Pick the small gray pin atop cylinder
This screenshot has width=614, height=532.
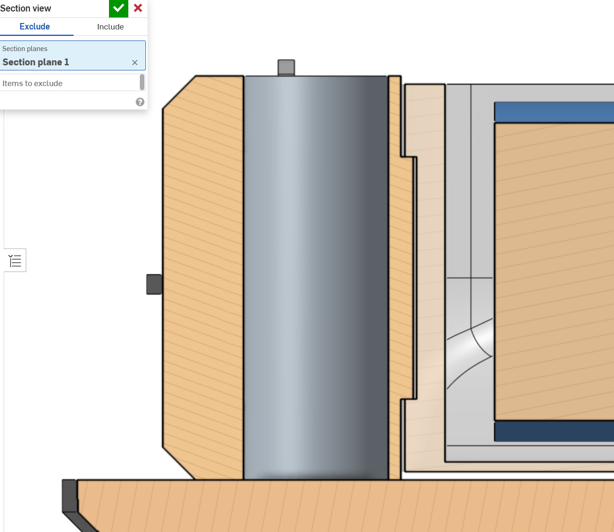coord(286,67)
